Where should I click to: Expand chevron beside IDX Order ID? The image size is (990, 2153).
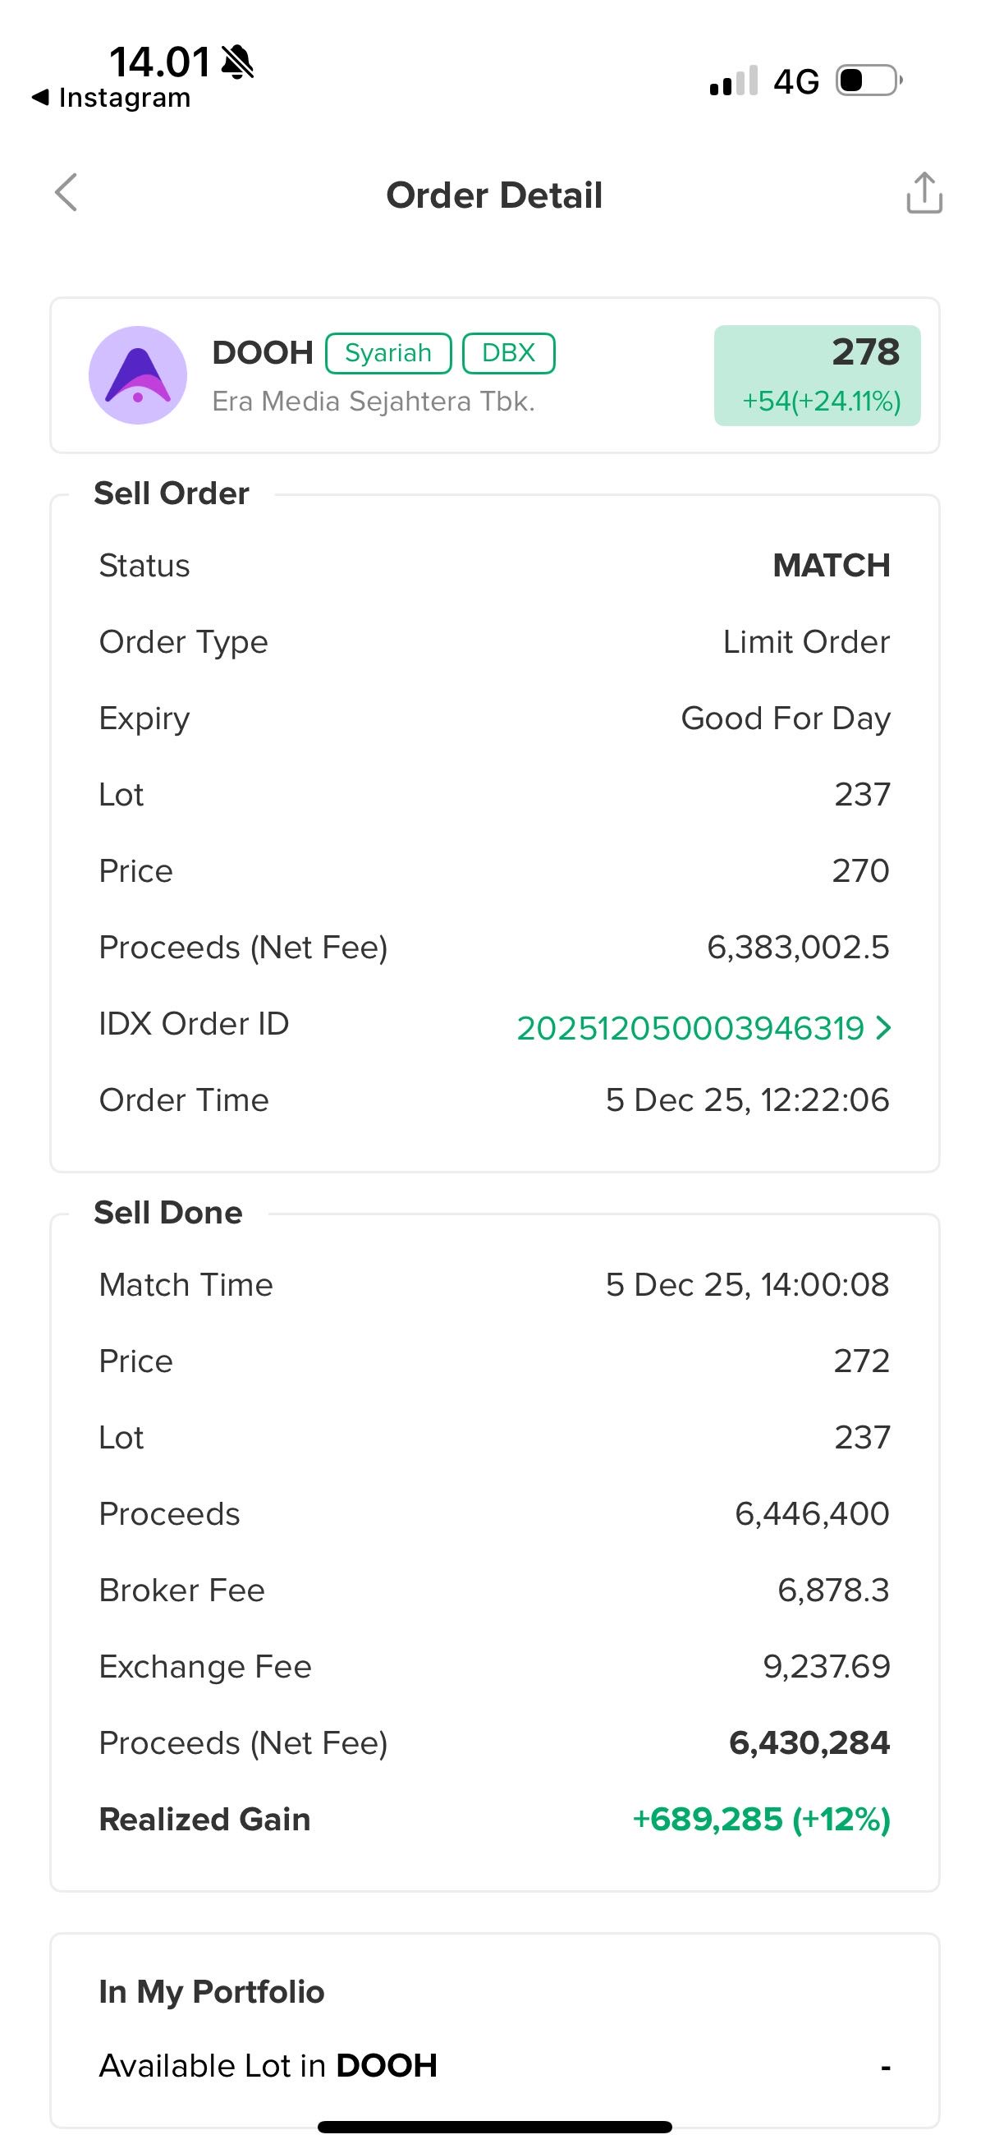(884, 1027)
